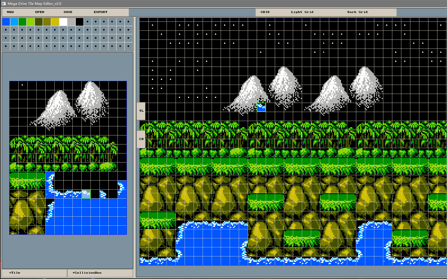Click the green-outlined water tile on map
Viewport: 447px width, 279px height.
click(x=261, y=107)
